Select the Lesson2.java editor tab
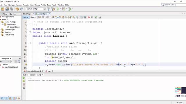Viewport: 186px width, 104px height. click(x=42, y=14)
